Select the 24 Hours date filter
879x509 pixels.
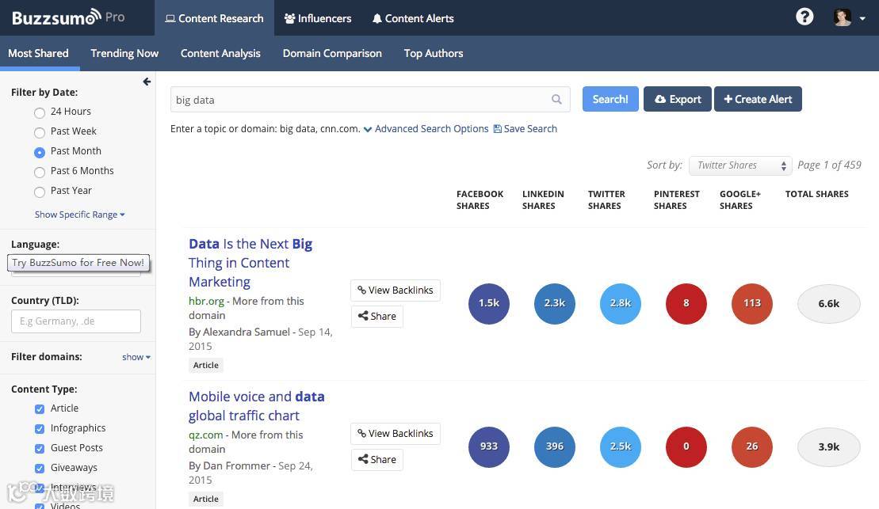coord(40,112)
